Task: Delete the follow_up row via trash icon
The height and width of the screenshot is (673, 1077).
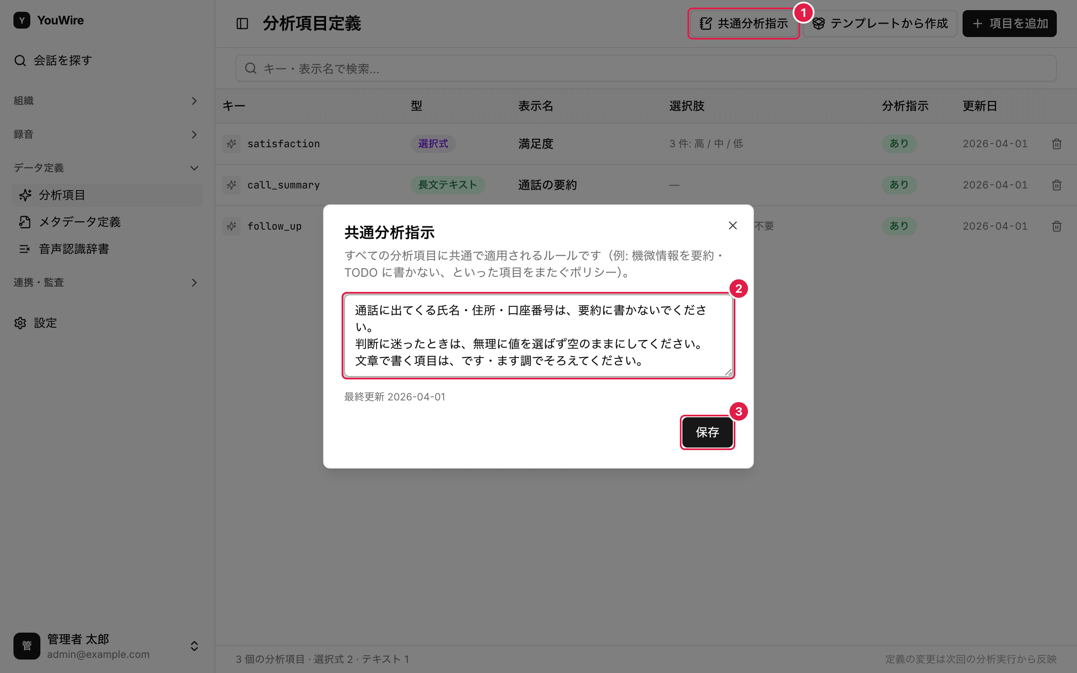Action: 1056,226
